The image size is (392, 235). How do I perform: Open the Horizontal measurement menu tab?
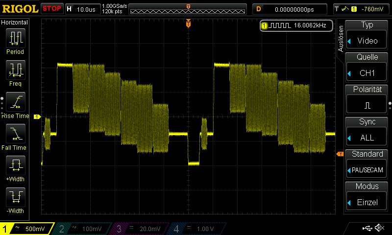[15, 23]
